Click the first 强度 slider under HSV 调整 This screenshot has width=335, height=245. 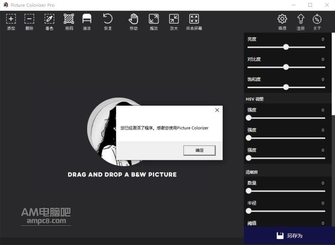249,118
